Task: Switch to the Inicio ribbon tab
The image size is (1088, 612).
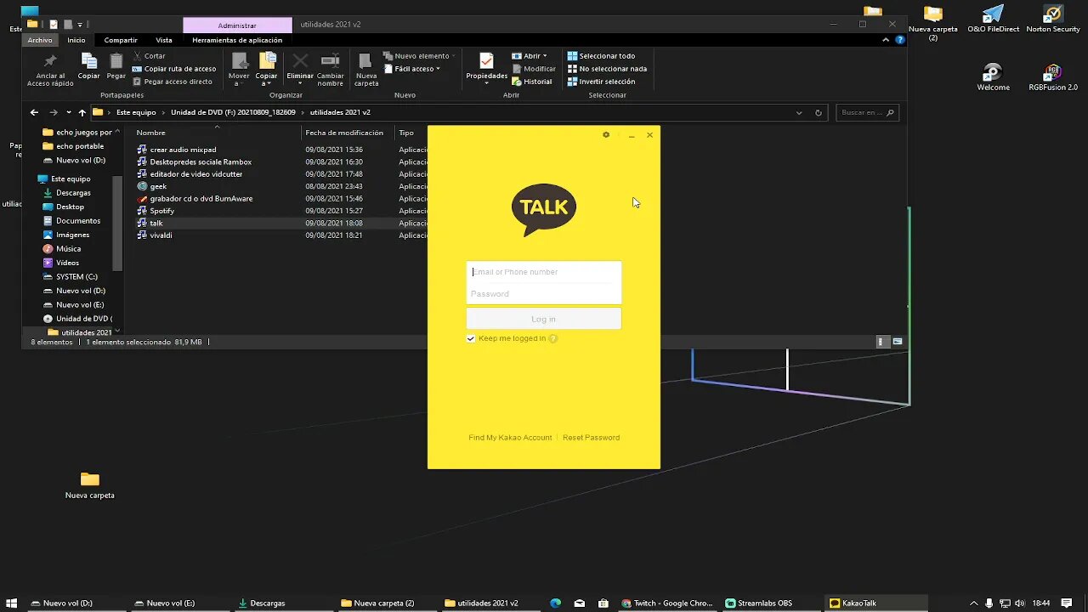Action: click(76, 40)
